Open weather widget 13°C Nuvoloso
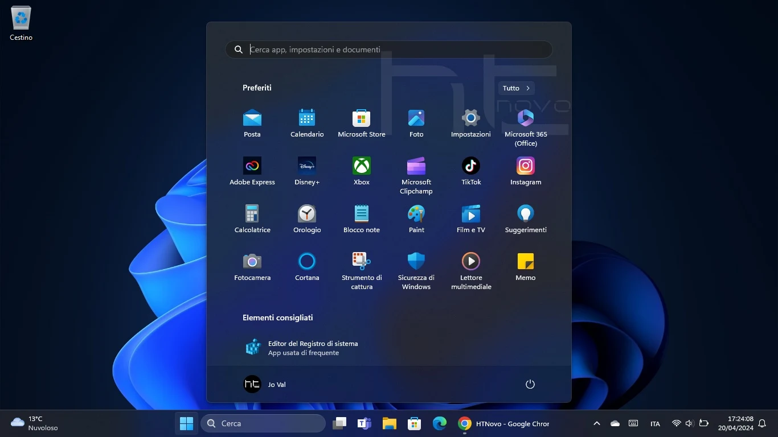 35,423
